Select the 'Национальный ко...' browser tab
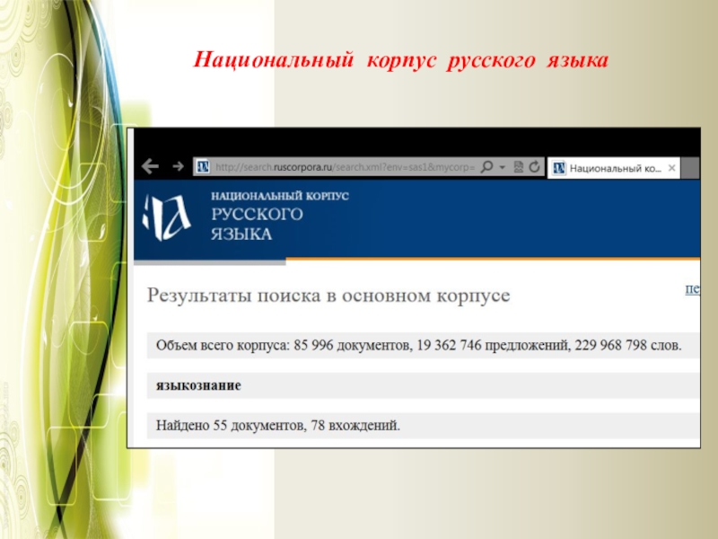This screenshot has width=718, height=539. click(x=614, y=168)
